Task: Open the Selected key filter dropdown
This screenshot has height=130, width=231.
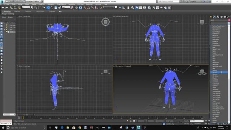Action: click(197, 121)
